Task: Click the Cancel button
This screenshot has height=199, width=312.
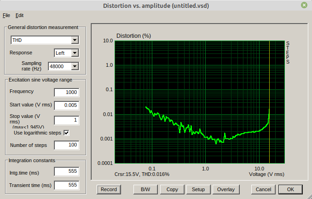Action: [263, 189]
